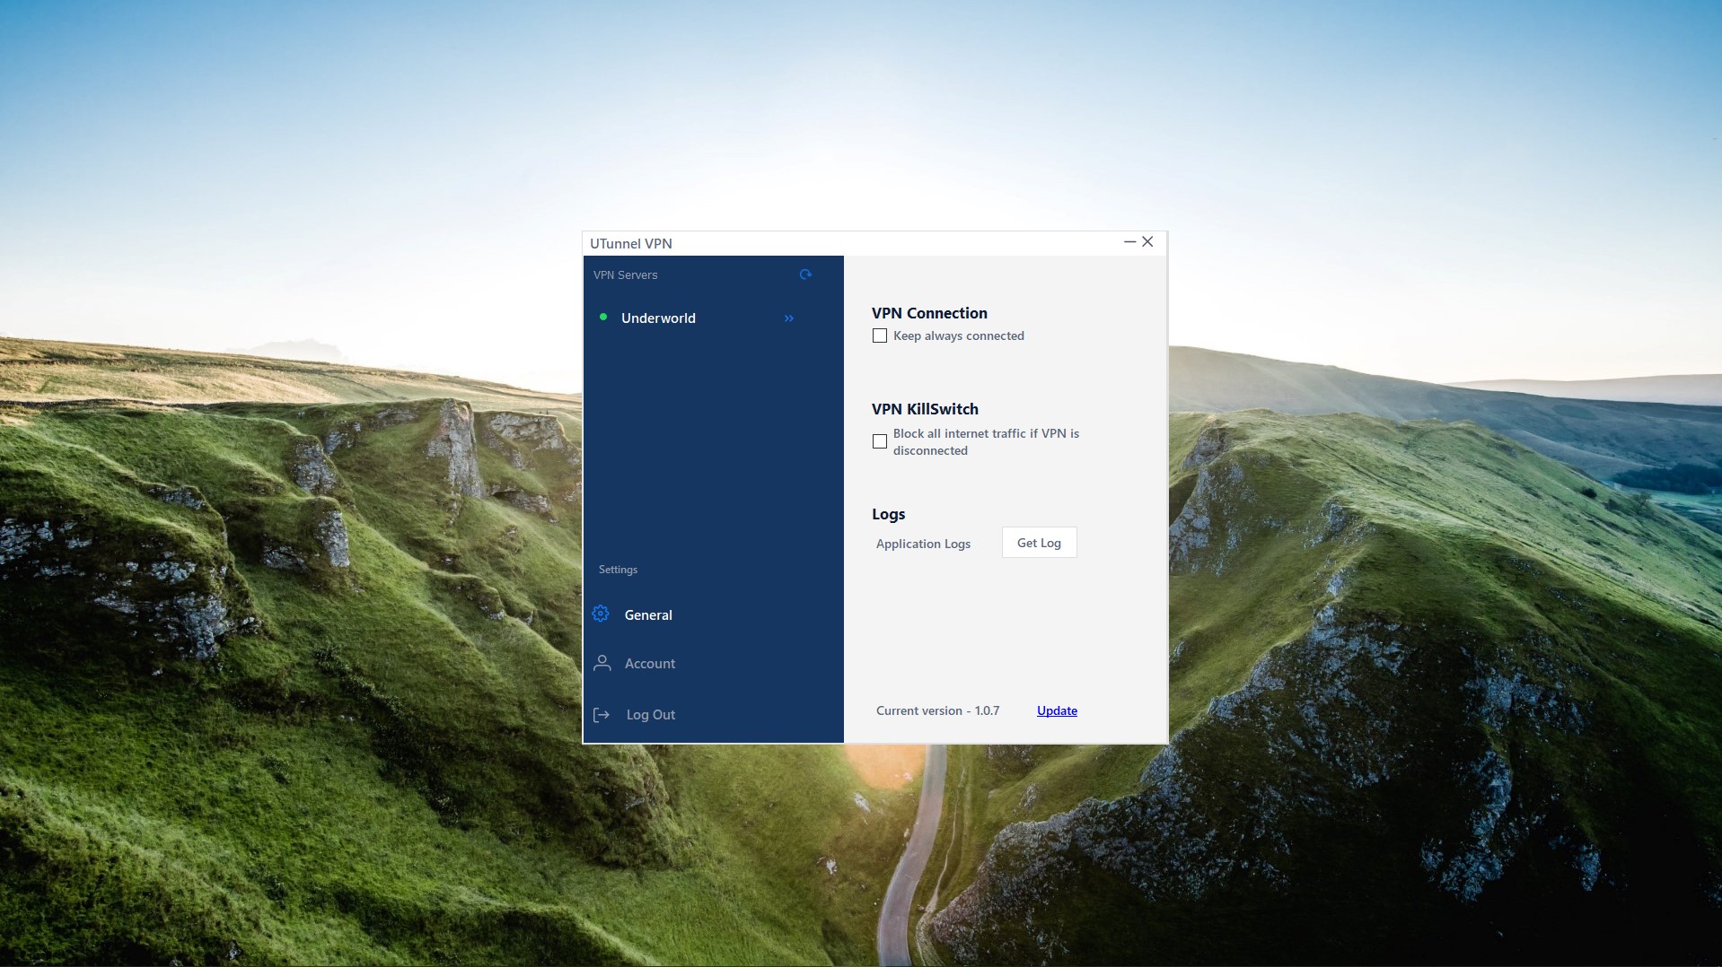Click the Log Out arrow icon
The width and height of the screenshot is (1722, 967).
click(x=601, y=714)
